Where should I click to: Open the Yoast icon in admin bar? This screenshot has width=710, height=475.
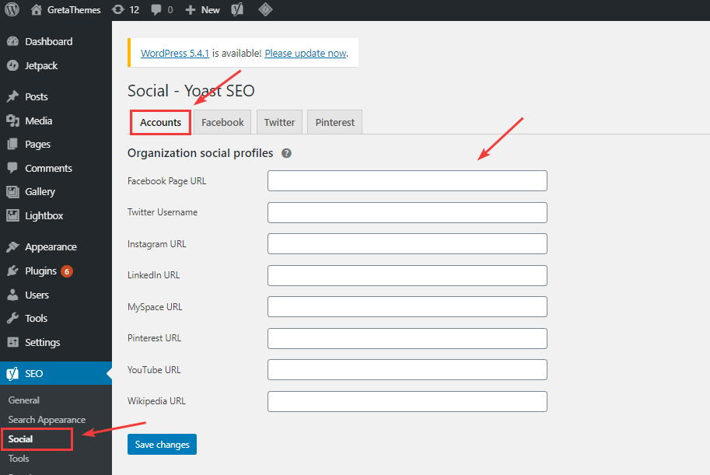tap(237, 9)
